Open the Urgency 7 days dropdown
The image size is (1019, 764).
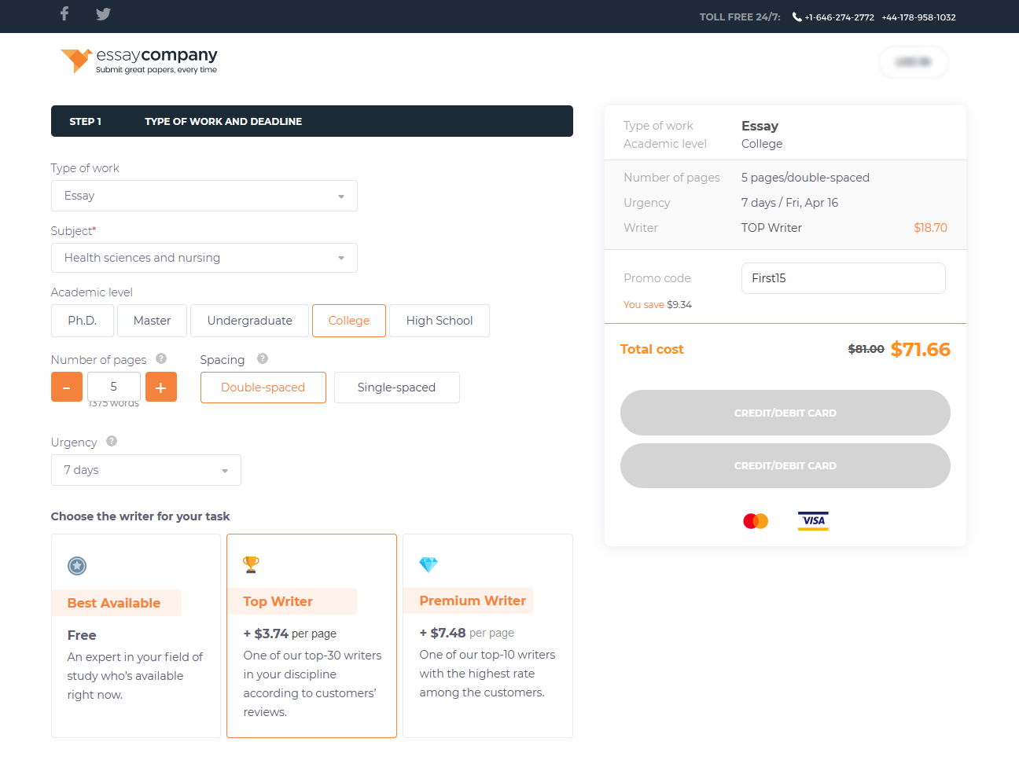(x=146, y=470)
